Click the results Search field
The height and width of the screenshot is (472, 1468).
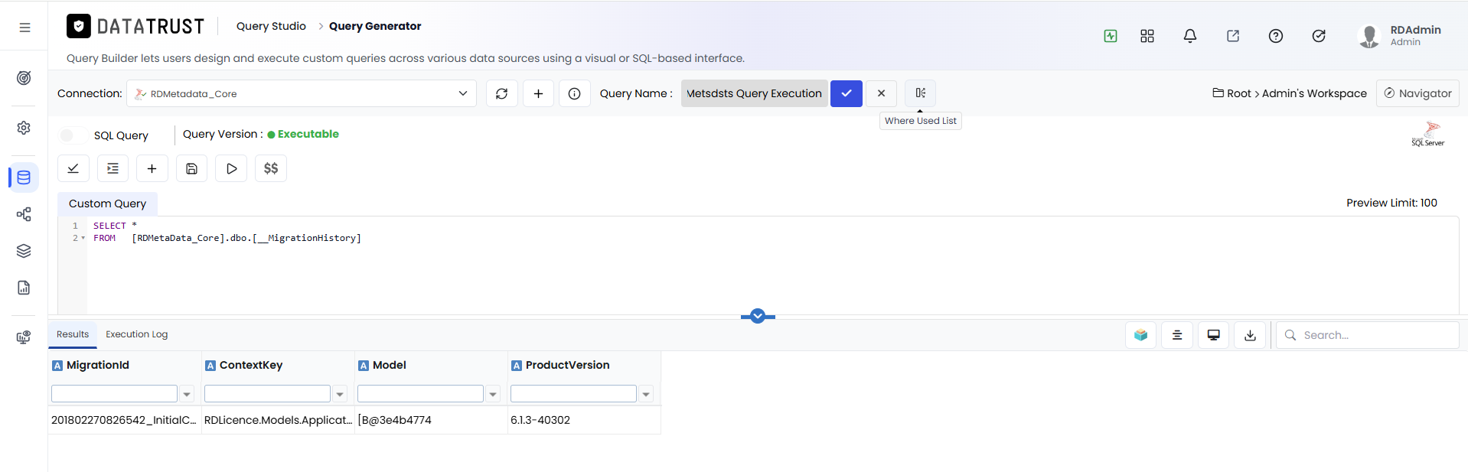point(1368,335)
